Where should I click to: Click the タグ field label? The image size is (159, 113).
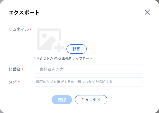[x=12, y=82]
